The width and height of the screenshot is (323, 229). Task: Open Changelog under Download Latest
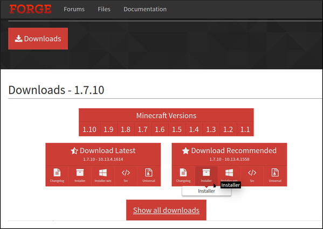point(57,176)
